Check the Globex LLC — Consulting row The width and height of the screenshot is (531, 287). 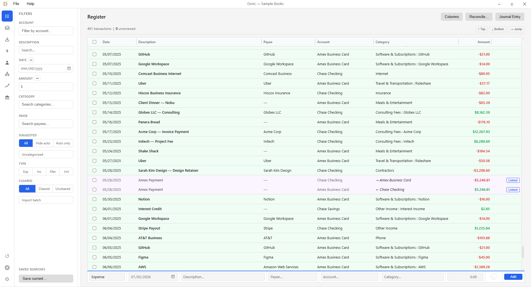[95, 113]
